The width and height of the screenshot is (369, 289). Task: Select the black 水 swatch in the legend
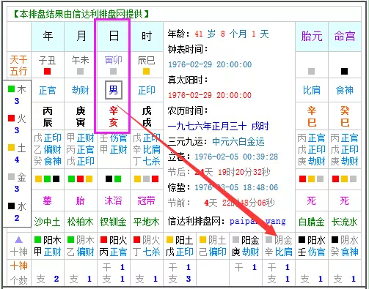[x=11, y=206]
